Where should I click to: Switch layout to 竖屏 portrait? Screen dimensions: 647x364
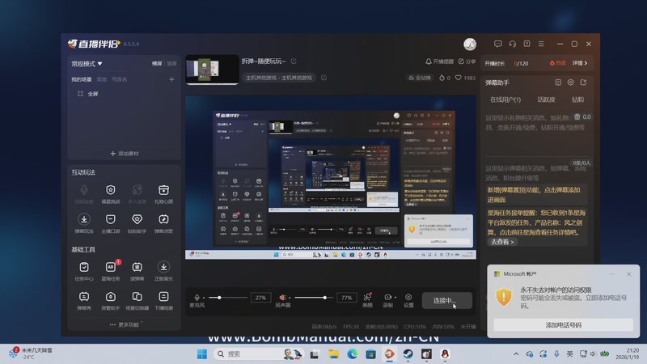(x=171, y=64)
